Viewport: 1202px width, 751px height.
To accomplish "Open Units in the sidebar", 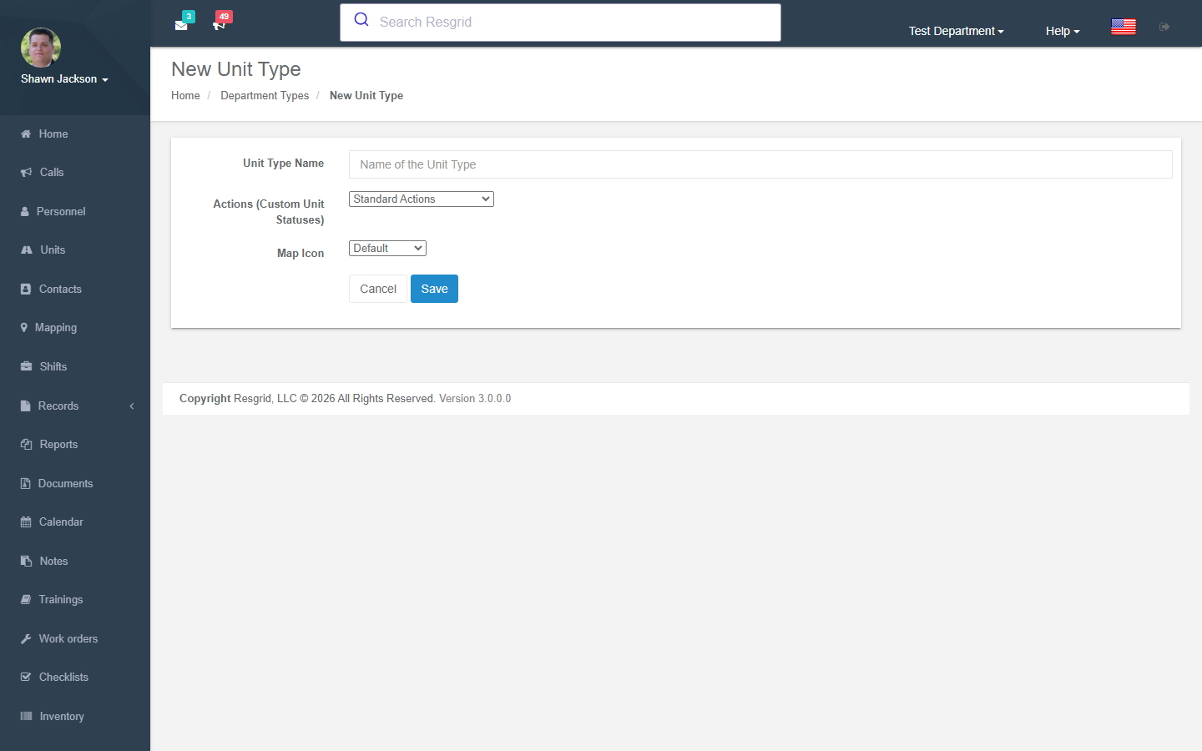I will pyautogui.click(x=53, y=250).
